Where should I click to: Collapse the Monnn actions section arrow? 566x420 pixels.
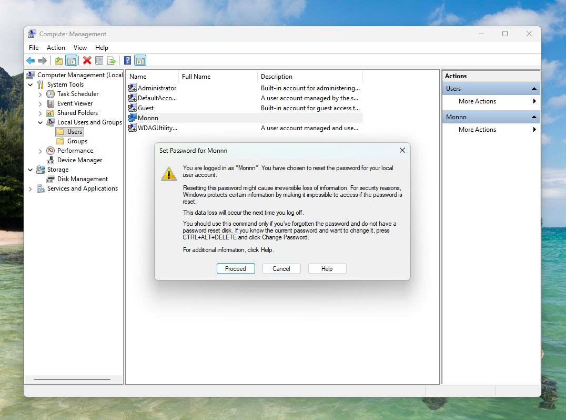pos(534,117)
